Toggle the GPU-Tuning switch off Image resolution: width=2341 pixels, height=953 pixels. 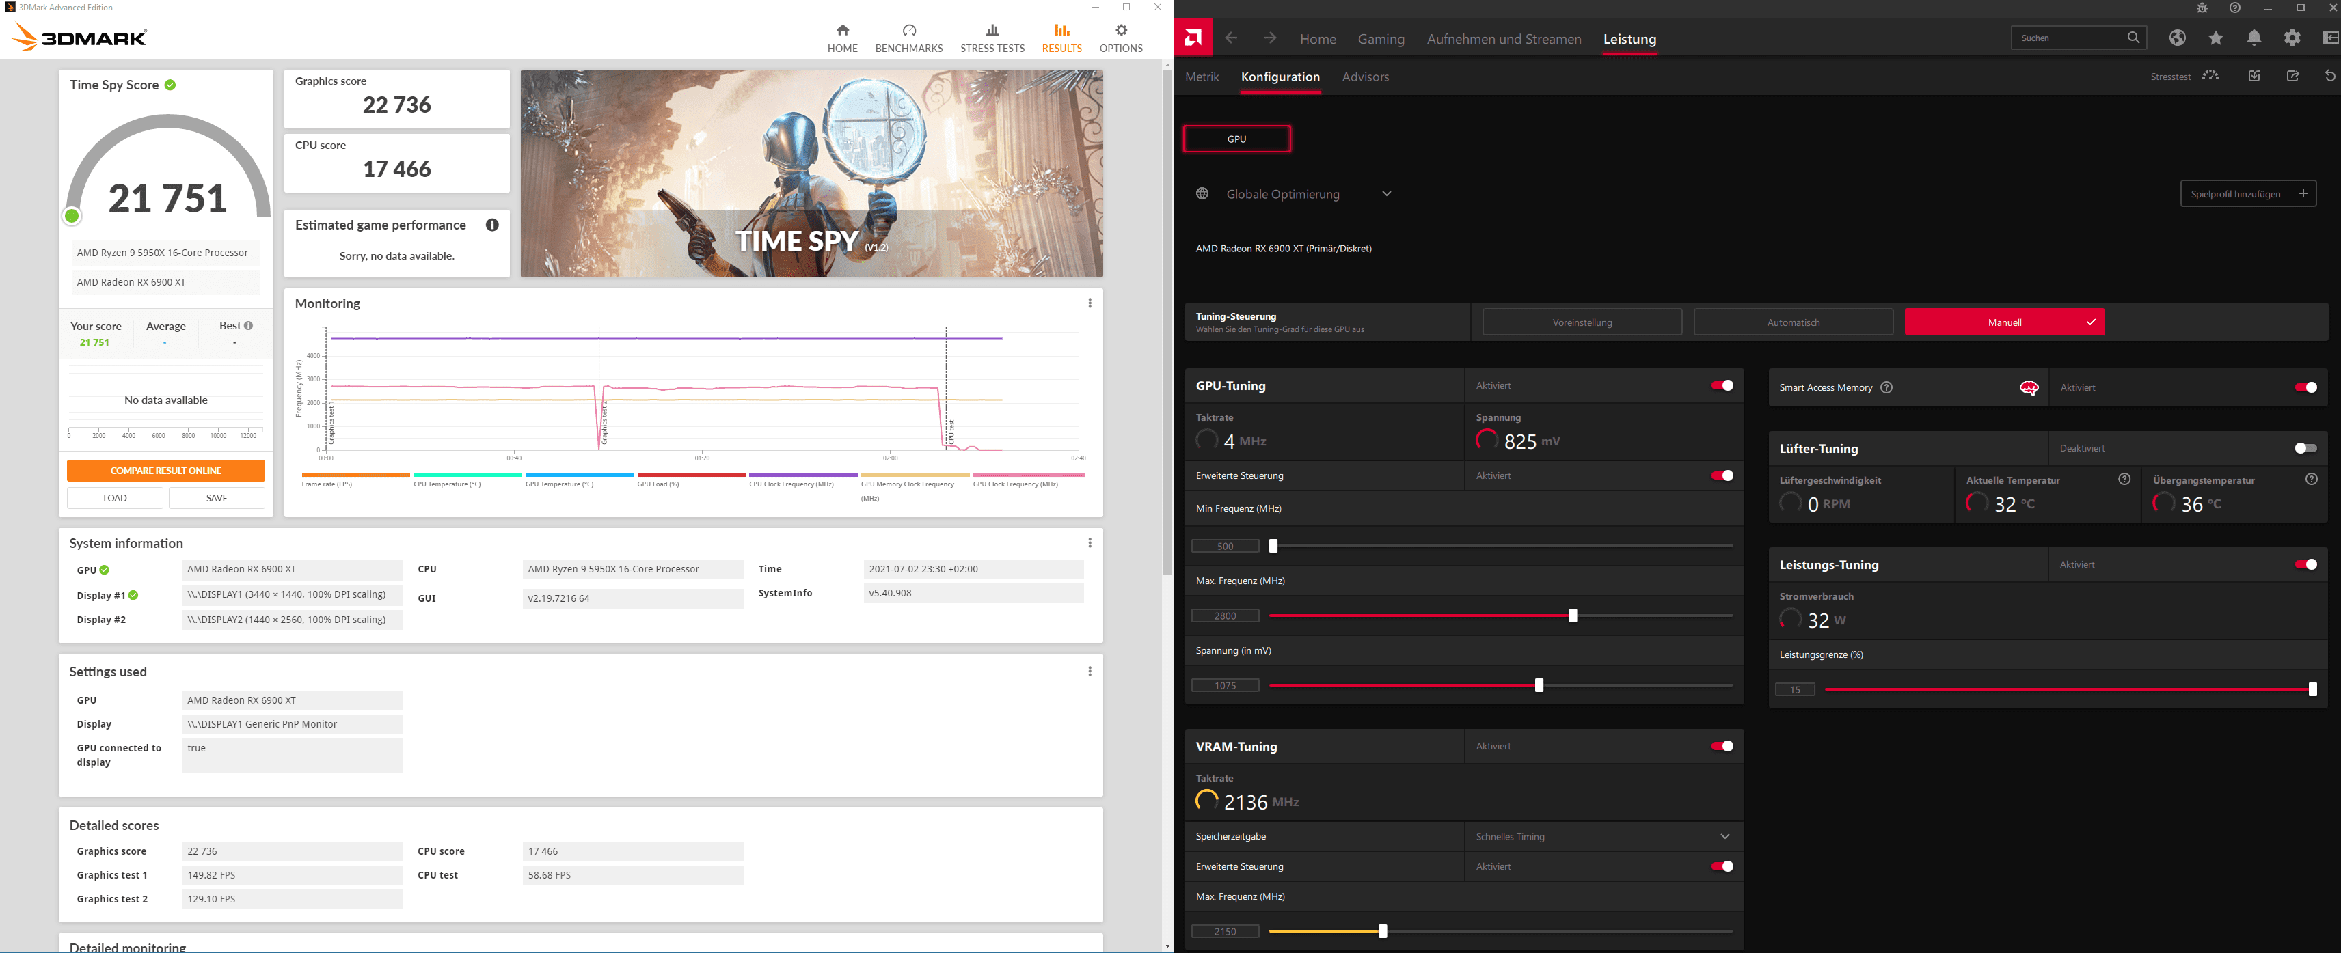[1721, 386]
